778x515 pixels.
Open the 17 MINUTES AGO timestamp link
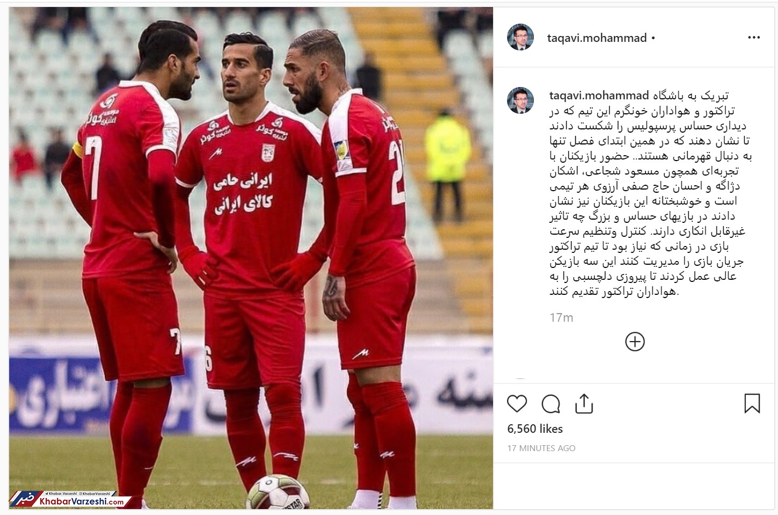click(541, 448)
